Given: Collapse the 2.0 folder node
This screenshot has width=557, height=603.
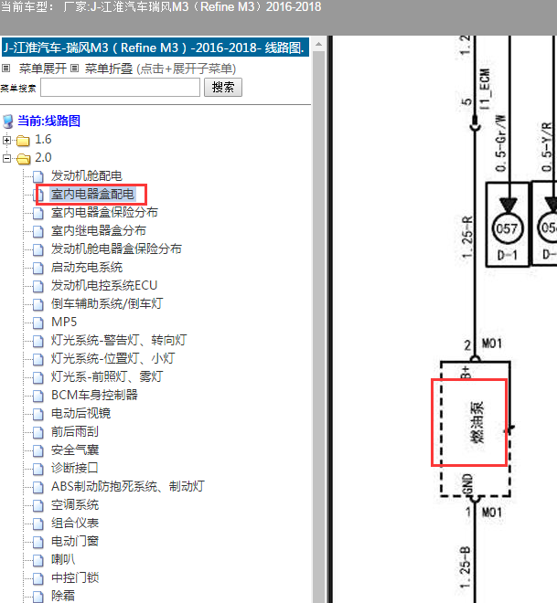Looking at the screenshot, I should coord(6,158).
